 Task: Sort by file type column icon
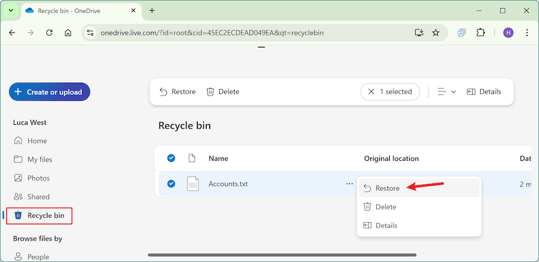point(192,158)
